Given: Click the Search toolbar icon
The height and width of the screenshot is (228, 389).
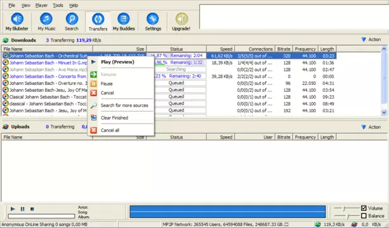Looking at the screenshot, I should click(x=72, y=22).
